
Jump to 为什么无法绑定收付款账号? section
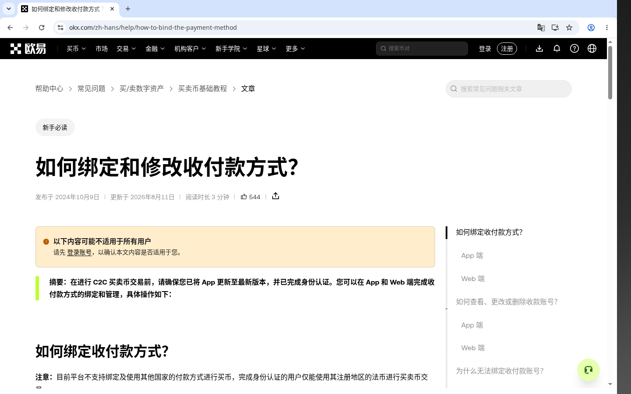[x=500, y=371]
